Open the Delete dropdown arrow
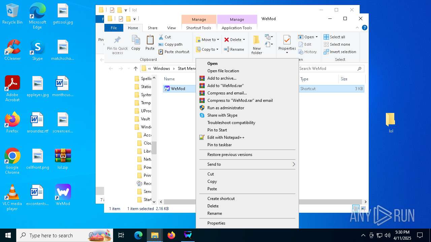This screenshot has height=242, width=431. [x=244, y=40]
